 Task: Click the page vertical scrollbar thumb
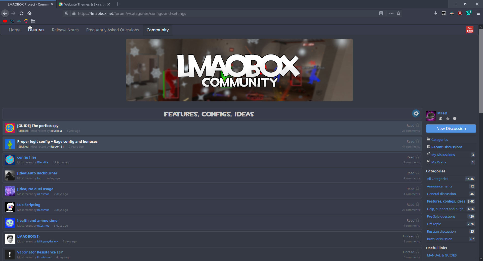pyautogui.click(x=481, y=71)
